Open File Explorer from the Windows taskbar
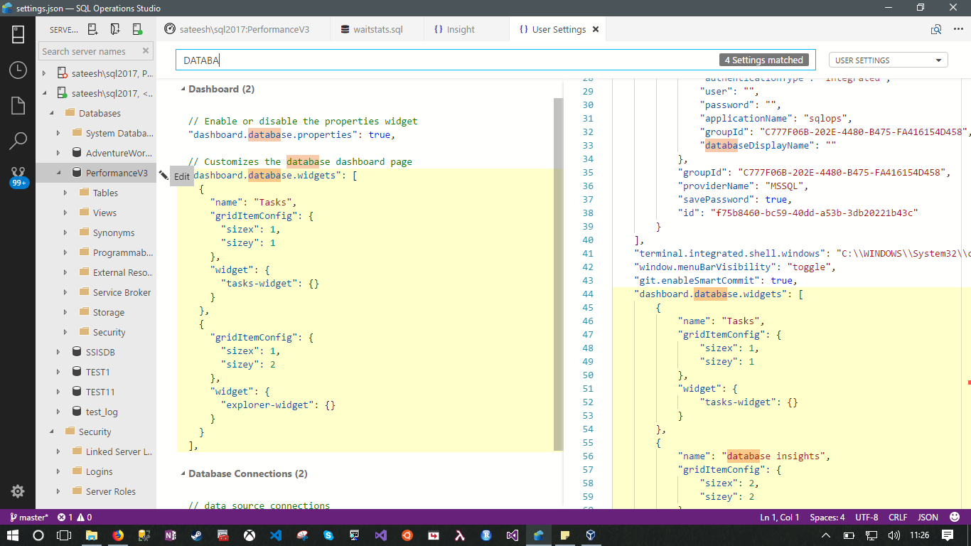 coord(91,535)
